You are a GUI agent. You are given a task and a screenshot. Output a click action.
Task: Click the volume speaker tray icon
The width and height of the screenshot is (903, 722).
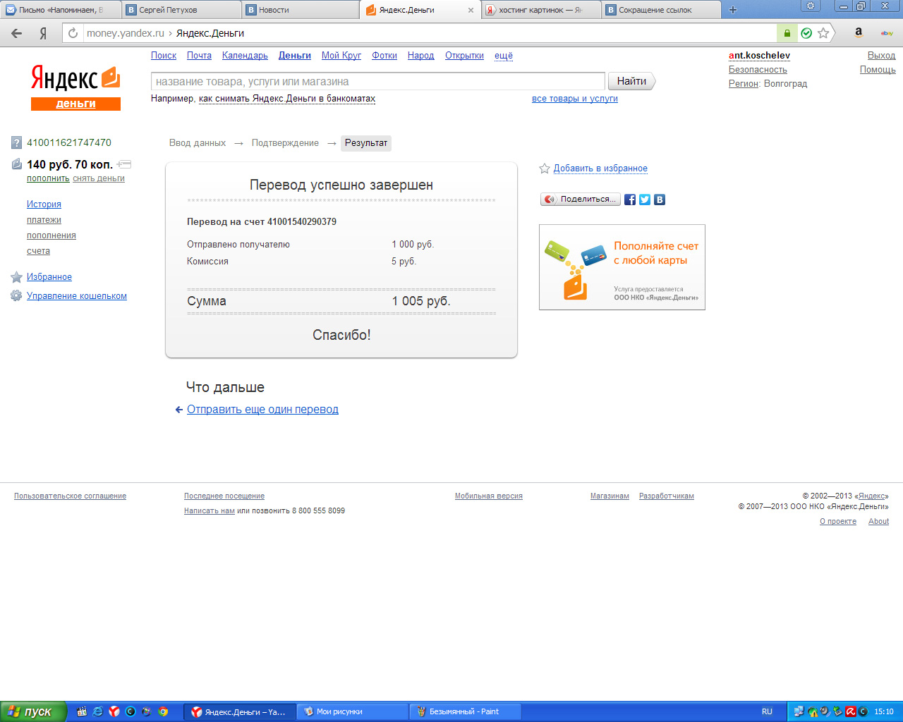tap(825, 711)
